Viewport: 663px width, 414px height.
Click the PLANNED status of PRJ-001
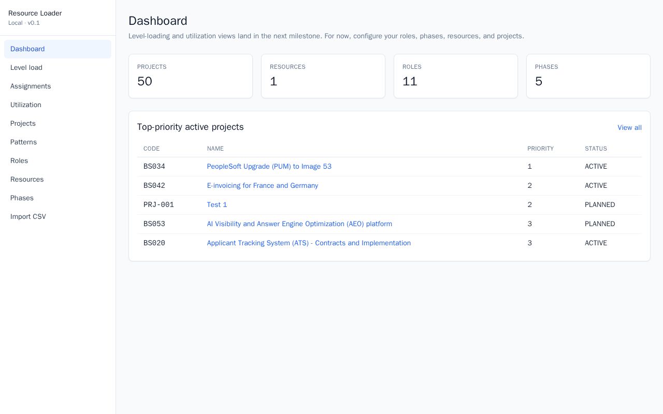[600, 205]
